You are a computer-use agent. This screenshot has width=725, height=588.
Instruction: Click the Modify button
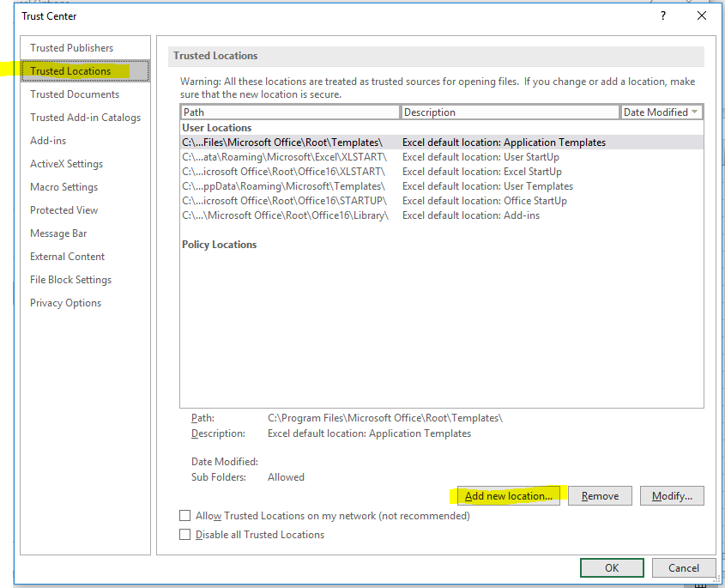pyautogui.click(x=673, y=496)
